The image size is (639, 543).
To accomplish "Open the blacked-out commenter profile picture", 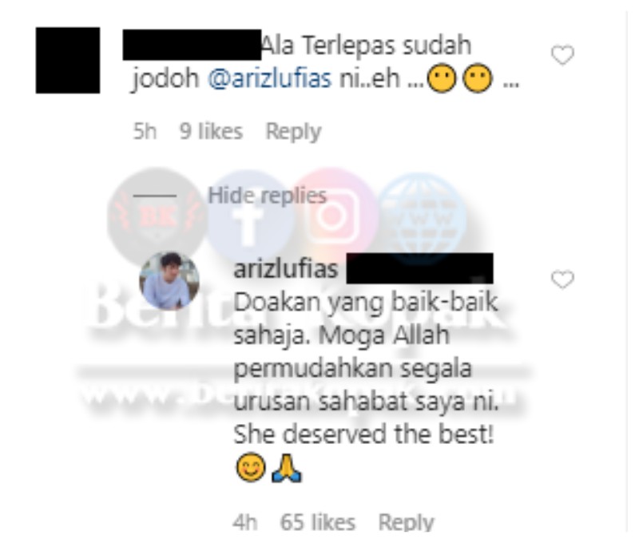I will [x=68, y=60].
